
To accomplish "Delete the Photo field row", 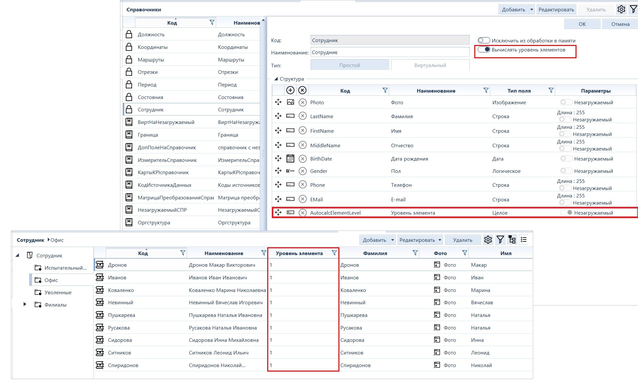I will (302, 103).
